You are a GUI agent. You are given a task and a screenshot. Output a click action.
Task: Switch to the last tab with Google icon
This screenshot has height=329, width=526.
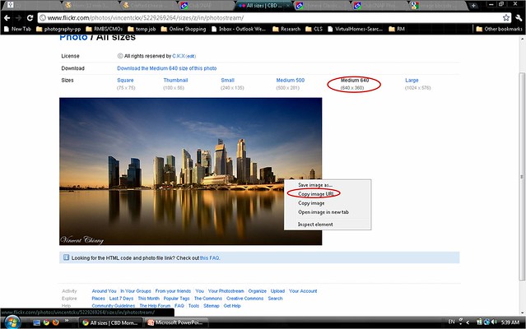tap(438, 6)
